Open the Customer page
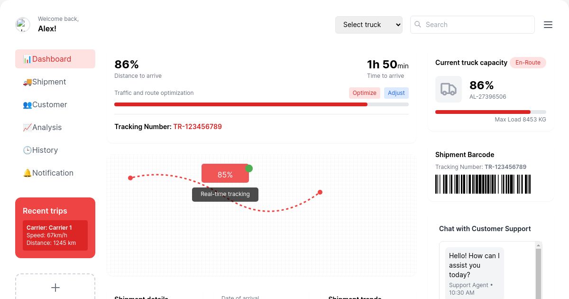 55,104
